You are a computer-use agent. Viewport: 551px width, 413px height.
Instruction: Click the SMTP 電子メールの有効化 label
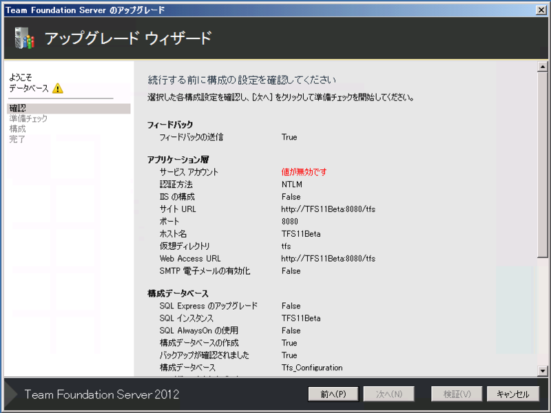pos(205,271)
